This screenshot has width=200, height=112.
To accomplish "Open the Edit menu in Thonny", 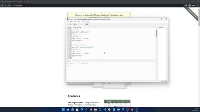I will pos(71,22).
